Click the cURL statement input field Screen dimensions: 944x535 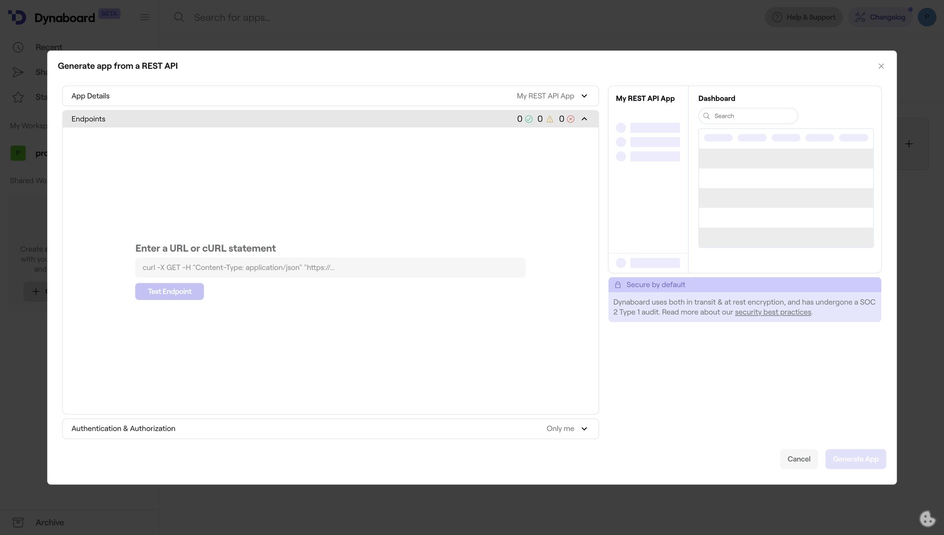tap(330, 267)
